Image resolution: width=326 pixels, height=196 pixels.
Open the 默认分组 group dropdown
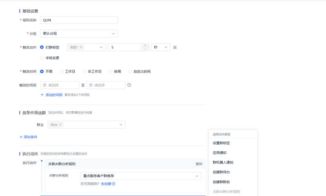(79, 34)
